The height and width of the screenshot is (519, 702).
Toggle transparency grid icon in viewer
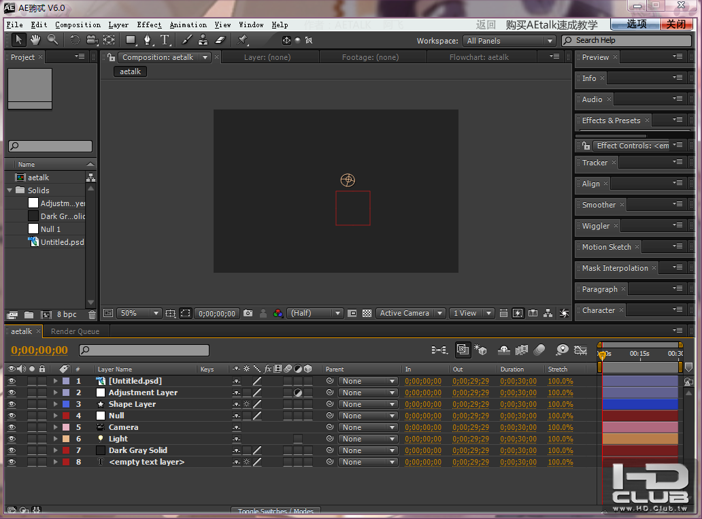pyautogui.click(x=367, y=314)
